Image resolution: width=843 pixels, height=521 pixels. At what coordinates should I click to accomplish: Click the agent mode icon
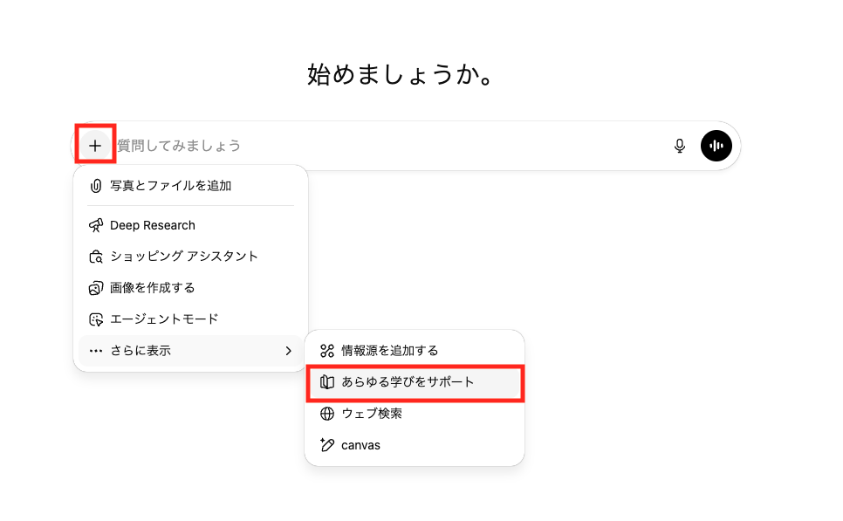click(x=96, y=319)
